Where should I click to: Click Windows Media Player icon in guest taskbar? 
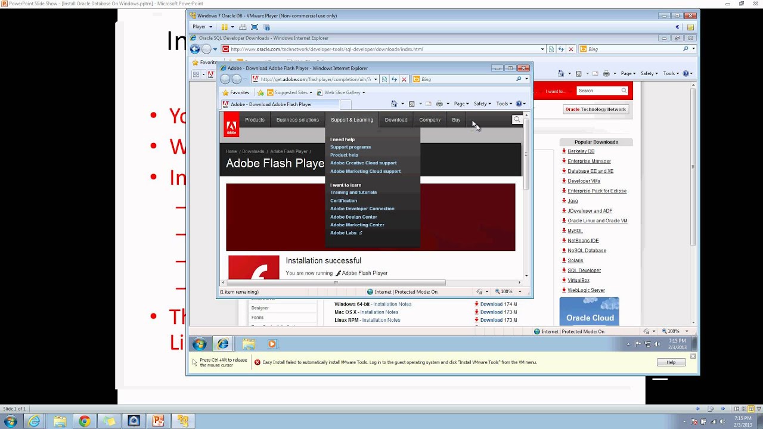click(x=272, y=344)
